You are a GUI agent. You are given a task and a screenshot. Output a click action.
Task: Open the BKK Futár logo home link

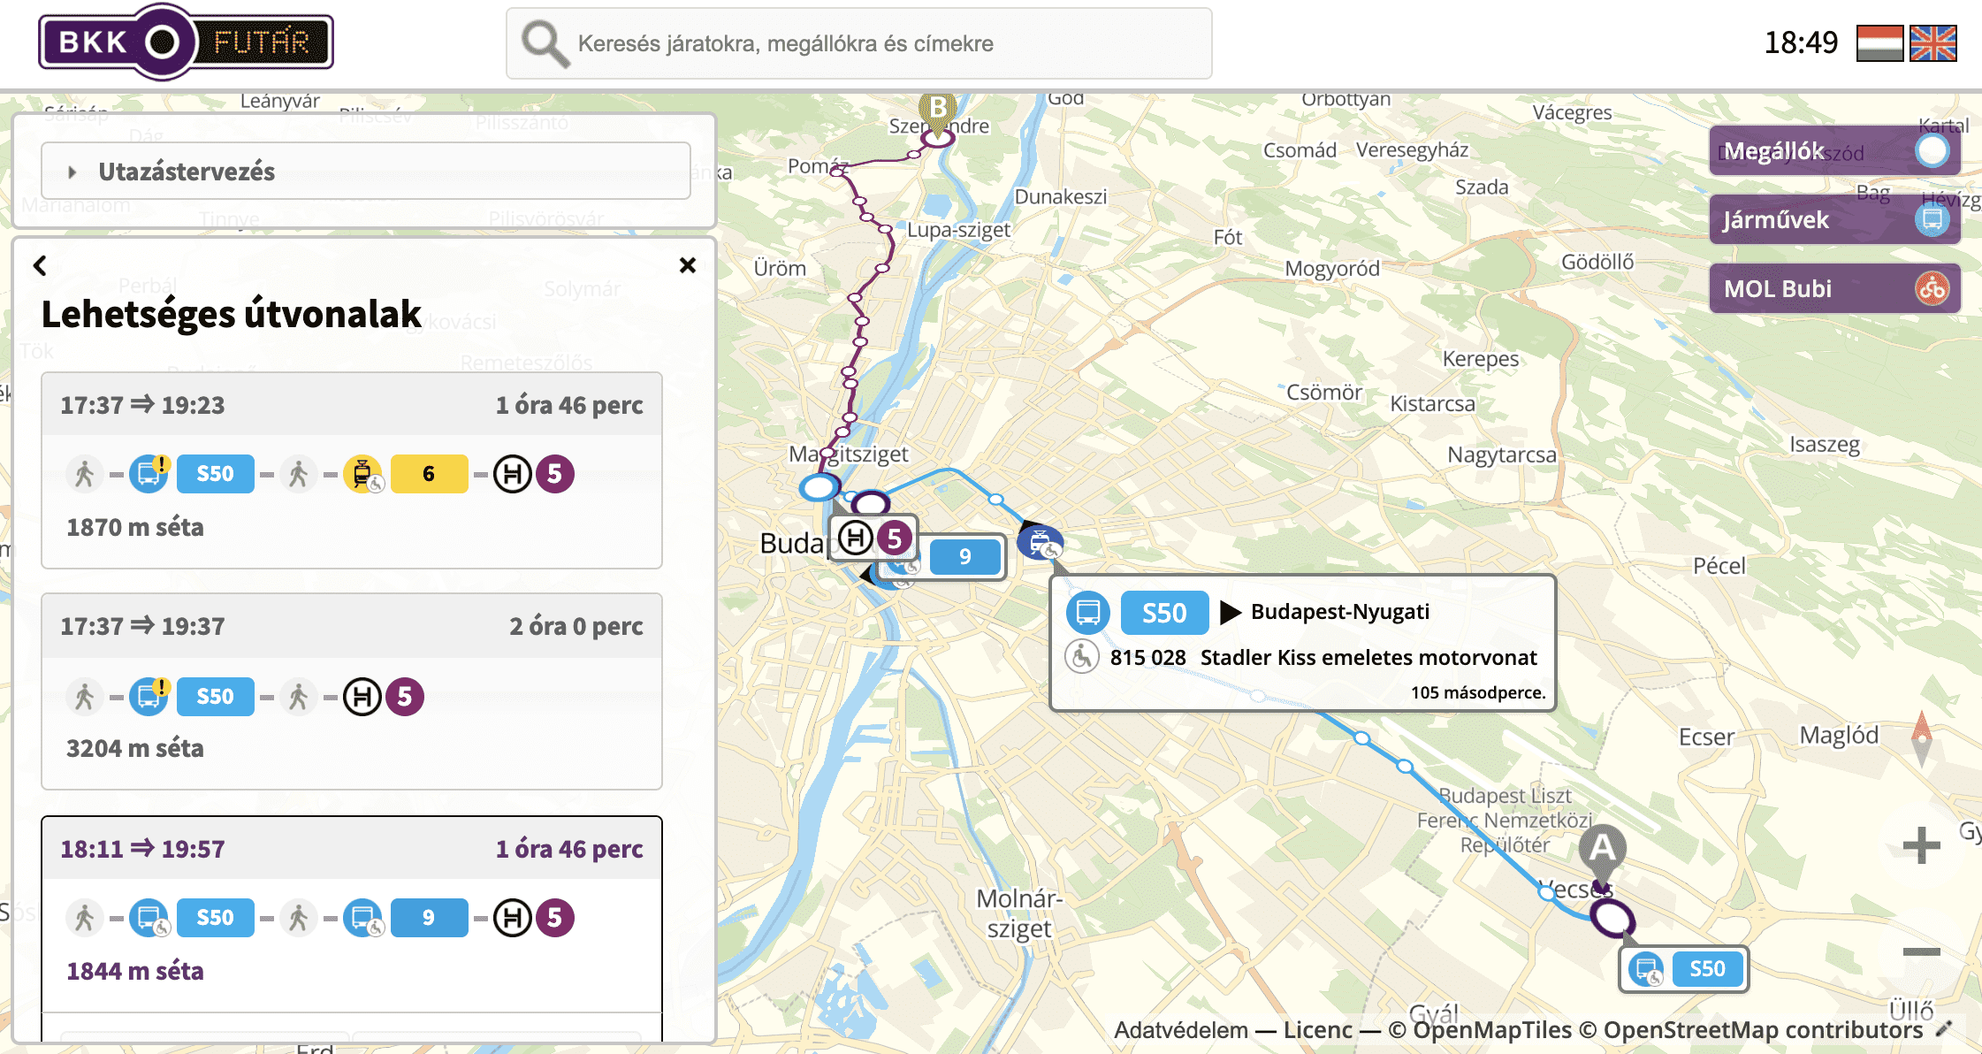[187, 42]
